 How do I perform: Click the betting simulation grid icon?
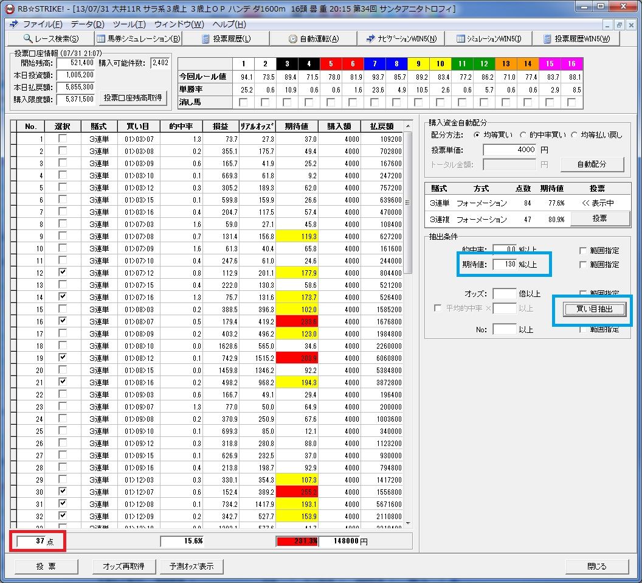(101, 39)
